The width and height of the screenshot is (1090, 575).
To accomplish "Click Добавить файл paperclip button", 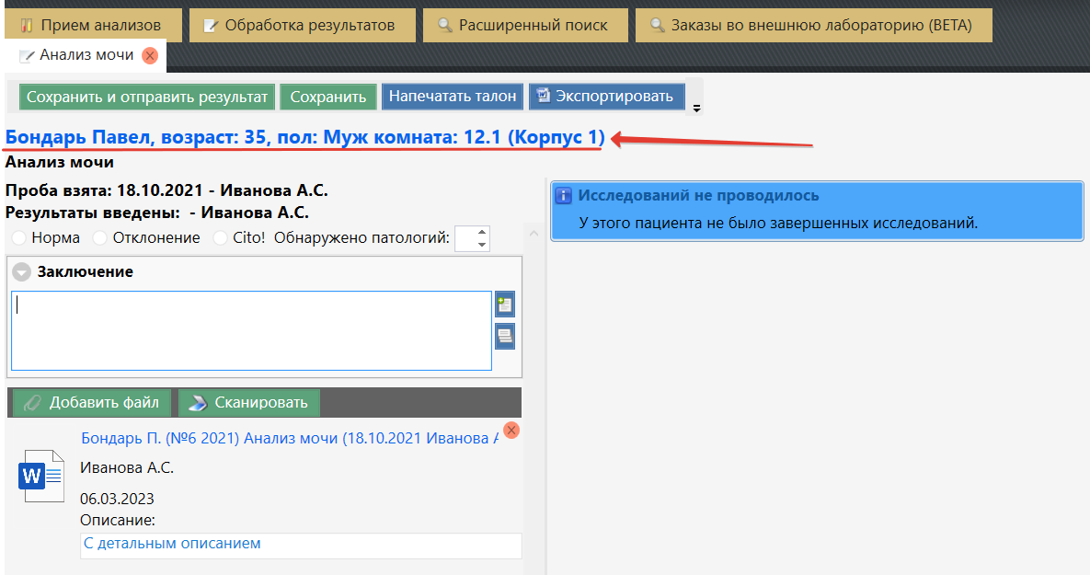I will (92, 403).
